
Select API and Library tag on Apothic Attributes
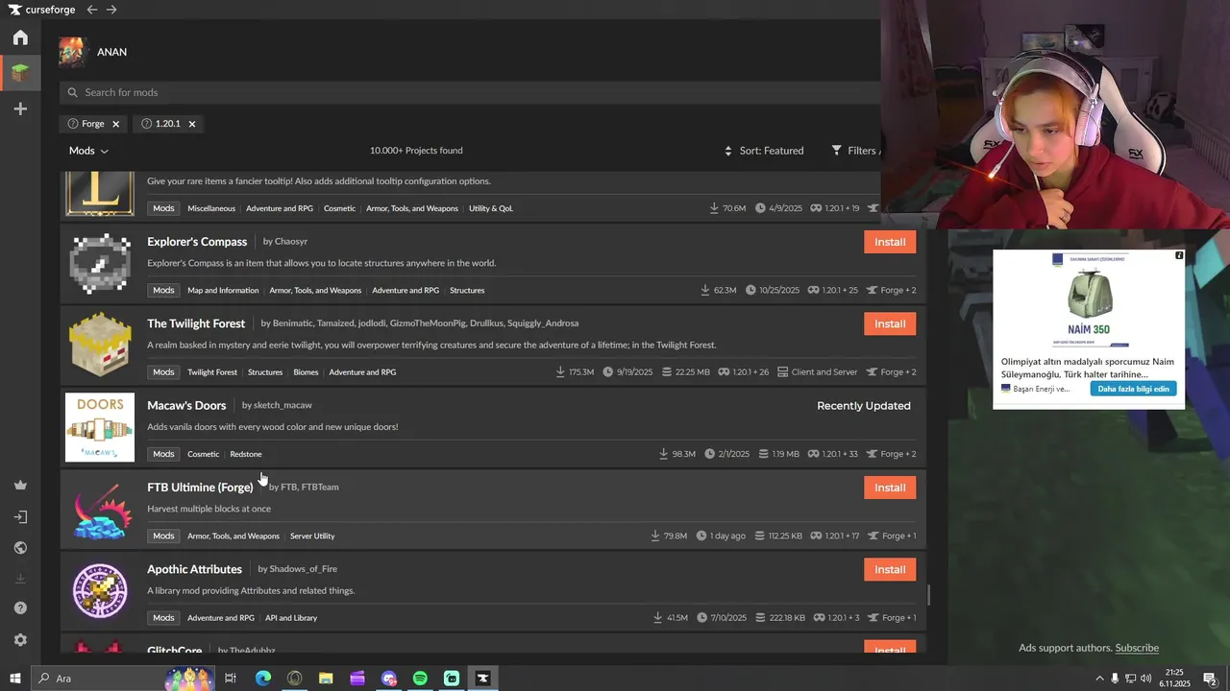pos(291,618)
